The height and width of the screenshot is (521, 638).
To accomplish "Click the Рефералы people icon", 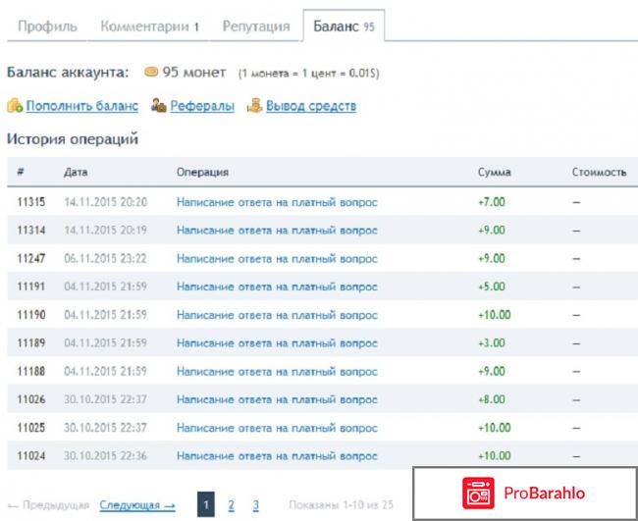I will pos(158,106).
